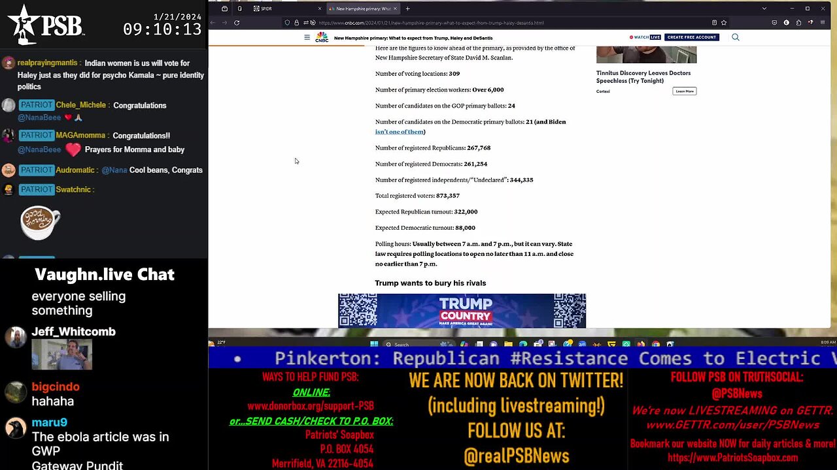Click the @realPSBNews Twitter handle text

516,456
